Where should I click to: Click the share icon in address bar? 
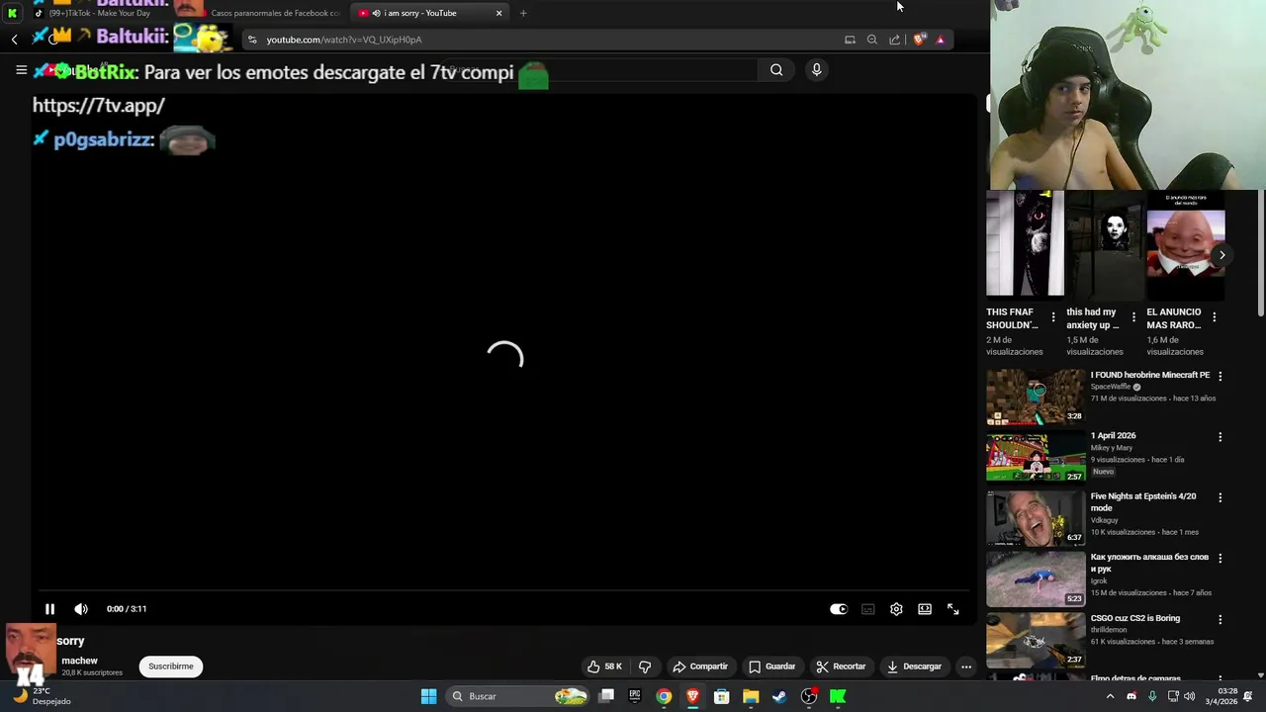[894, 40]
